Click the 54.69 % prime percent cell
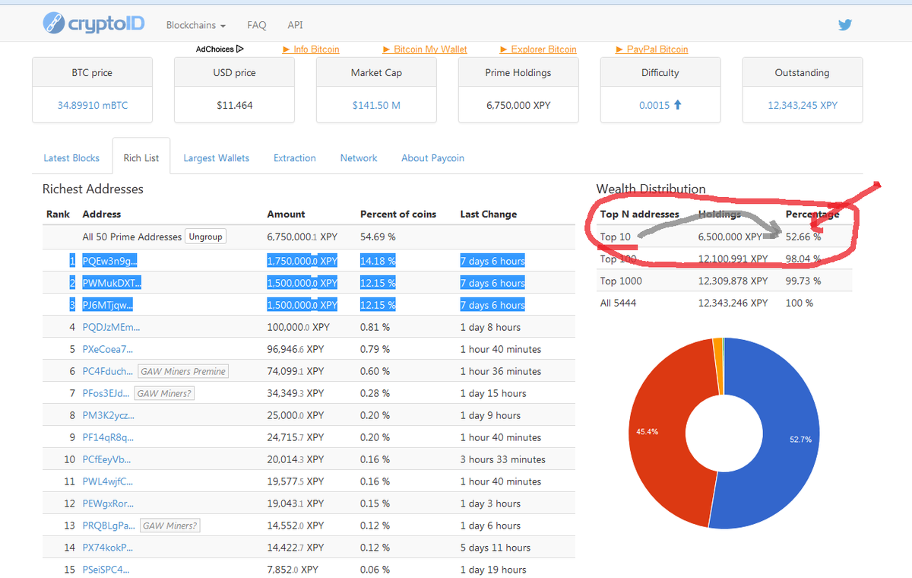 378,237
